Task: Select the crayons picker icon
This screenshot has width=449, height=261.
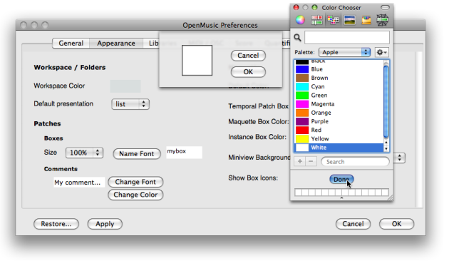Action: (366, 20)
